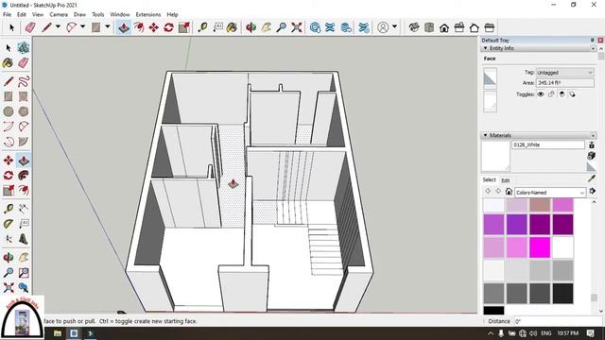
Task: Click the materials Home in-model button
Action: [509, 192]
